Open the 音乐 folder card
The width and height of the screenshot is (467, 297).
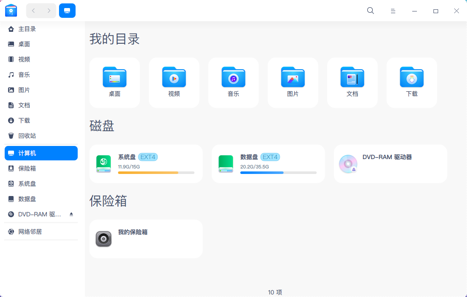point(233,83)
